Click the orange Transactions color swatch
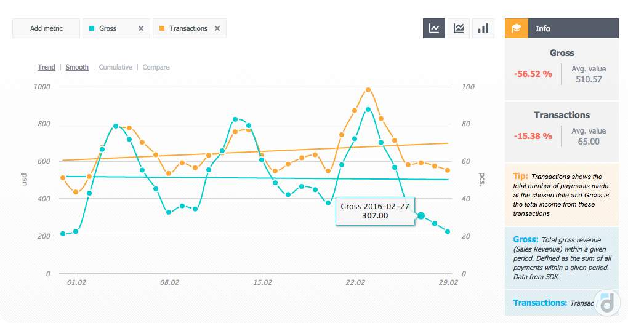This screenshot has height=323, width=628. tap(162, 28)
